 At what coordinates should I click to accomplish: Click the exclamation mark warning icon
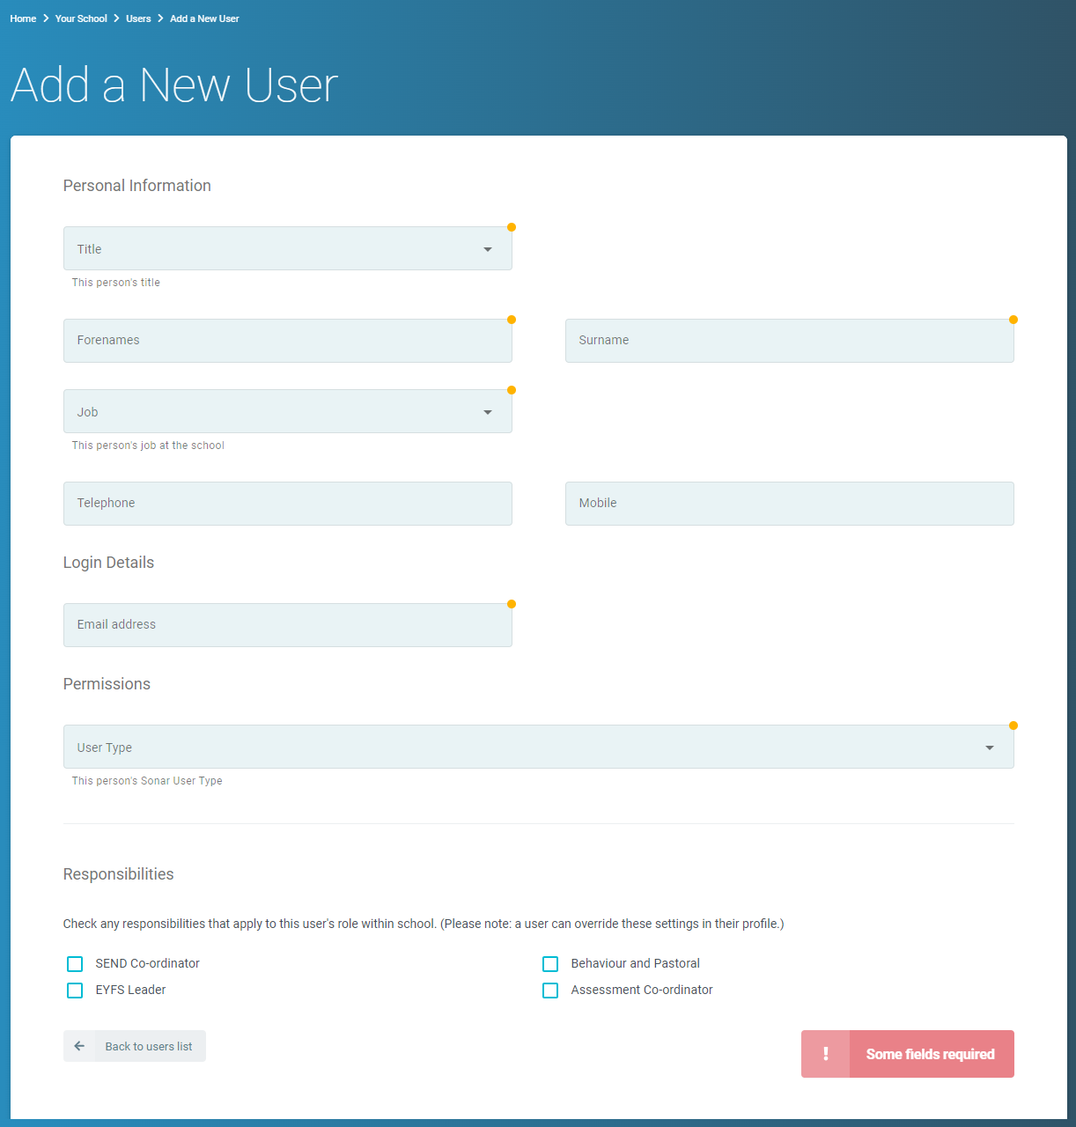tap(825, 1054)
